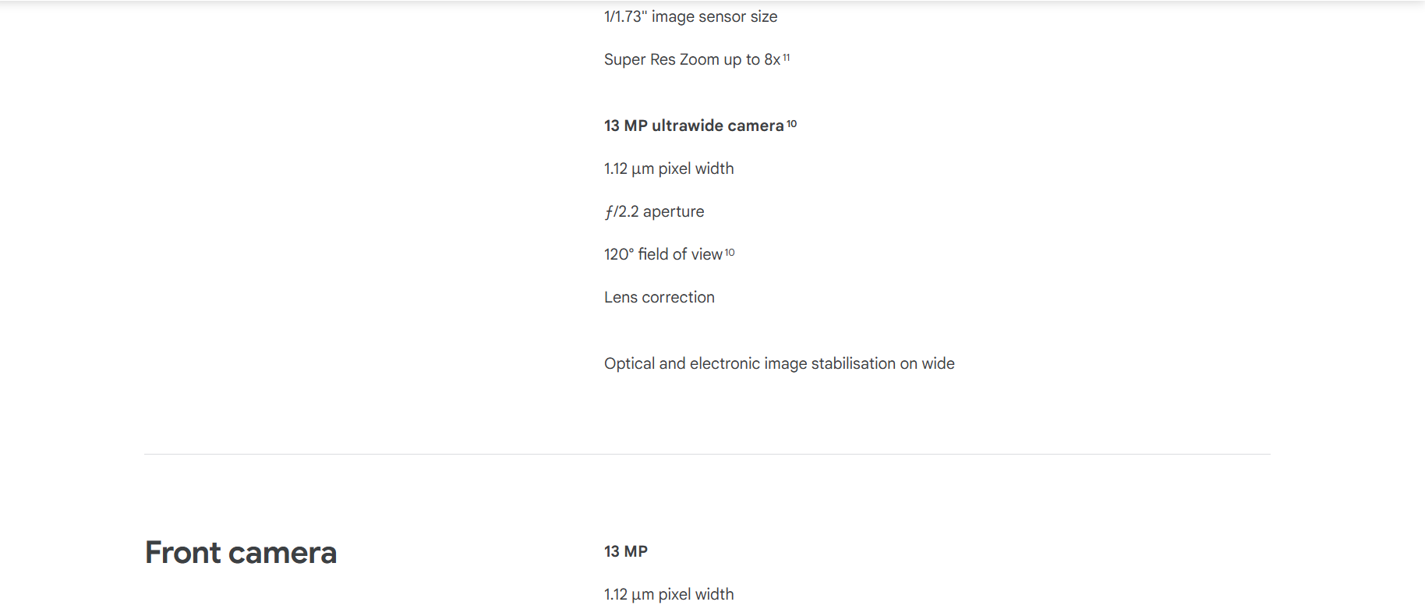Click the 1/1.73" image sensor size text
Viewport: 1425px width, 616px height.
tap(691, 16)
